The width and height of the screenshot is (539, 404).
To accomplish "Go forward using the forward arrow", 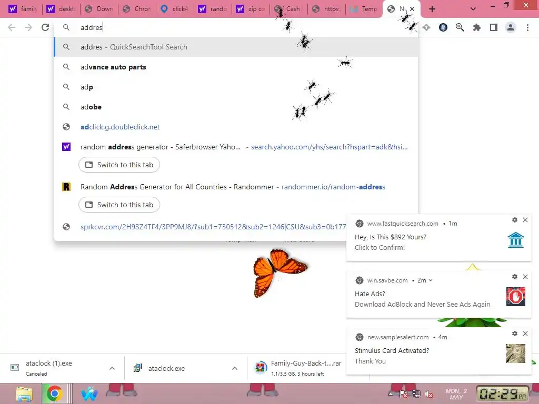I will [x=28, y=27].
